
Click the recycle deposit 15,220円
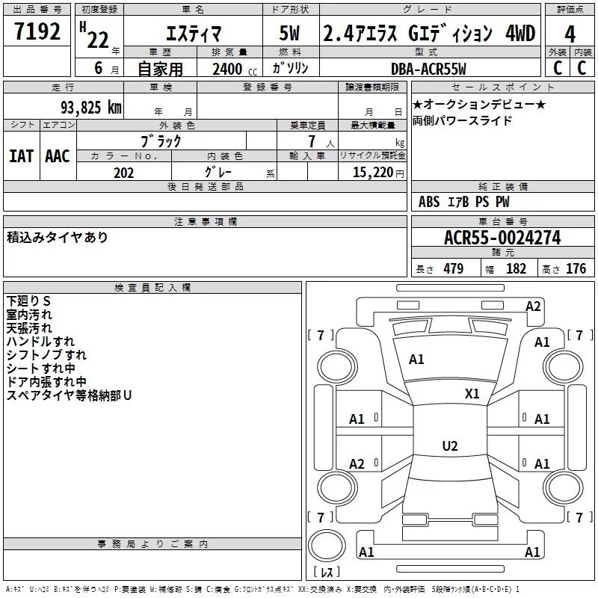[x=378, y=173]
